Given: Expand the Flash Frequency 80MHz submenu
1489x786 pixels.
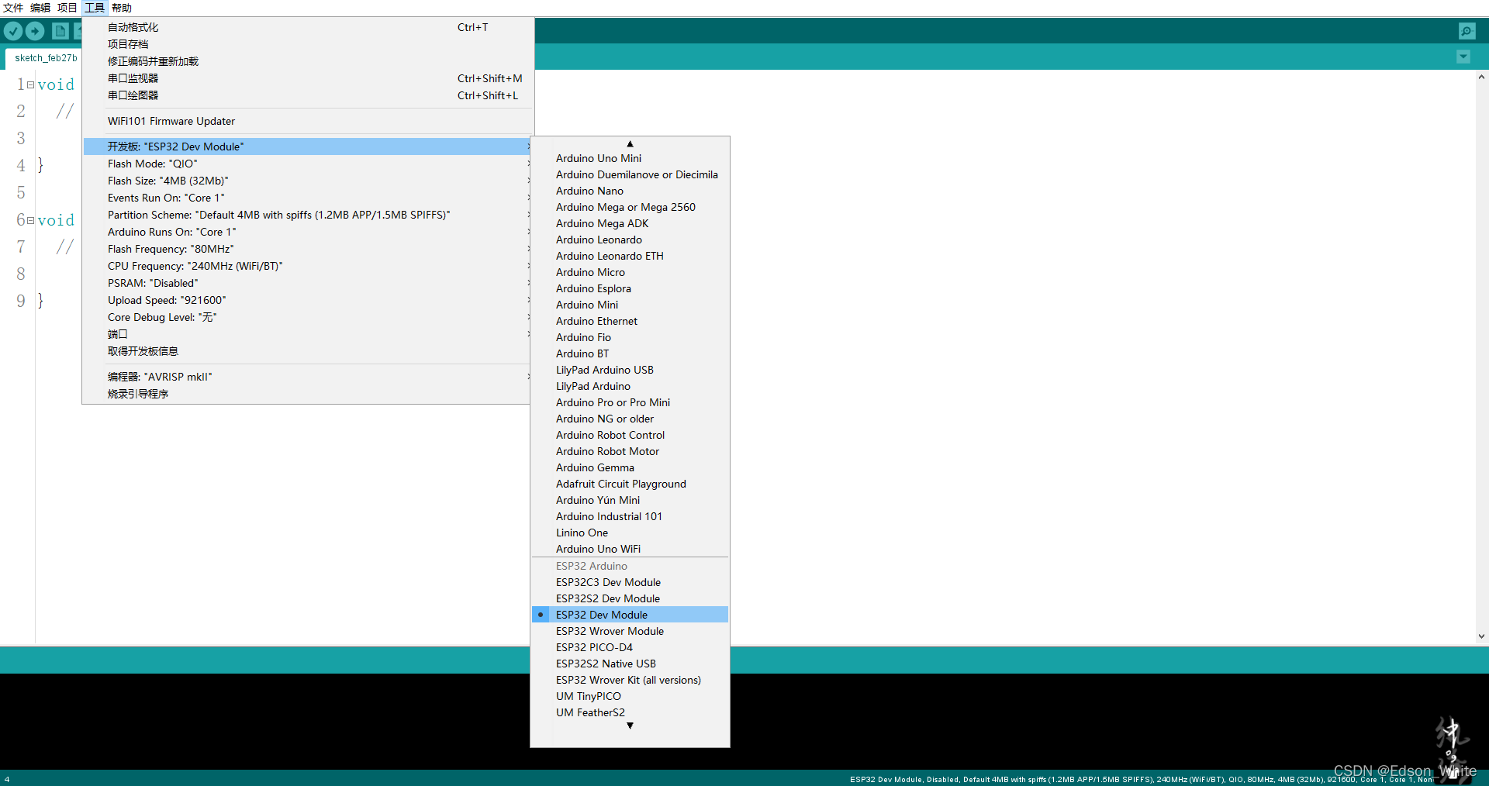Looking at the screenshot, I should pos(308,249).
